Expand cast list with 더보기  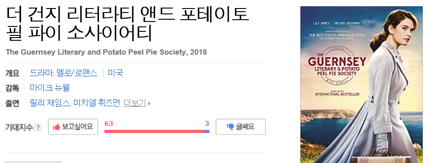pos(134,103)
